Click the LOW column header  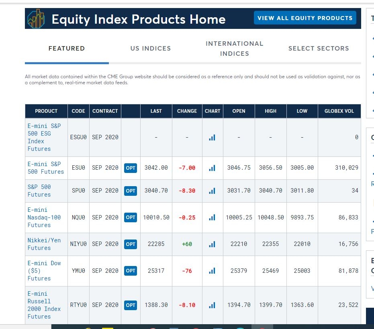coord(302,111)
